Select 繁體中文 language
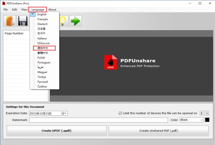Screen dimensions: 215x145 [x=45, y=53]
